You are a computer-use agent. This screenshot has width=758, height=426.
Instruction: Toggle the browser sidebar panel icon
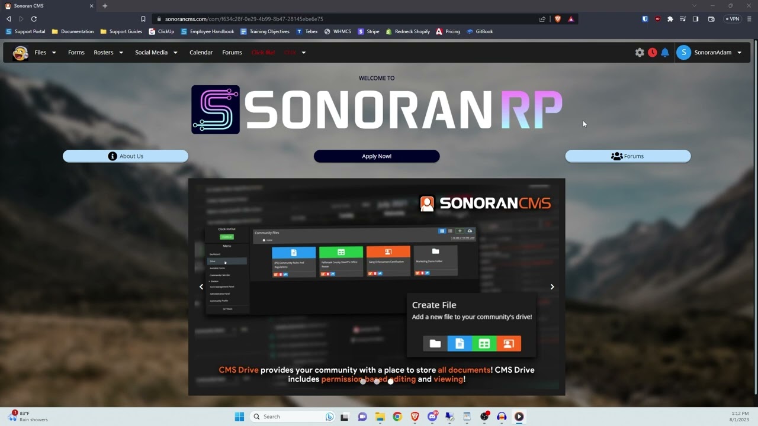click(x=696, y=19)
